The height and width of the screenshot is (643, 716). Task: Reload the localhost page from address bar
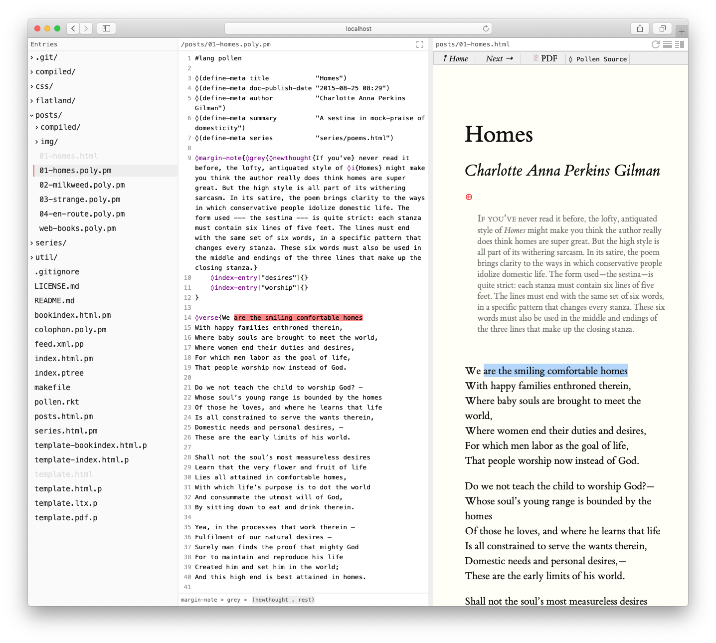(486, 28)
